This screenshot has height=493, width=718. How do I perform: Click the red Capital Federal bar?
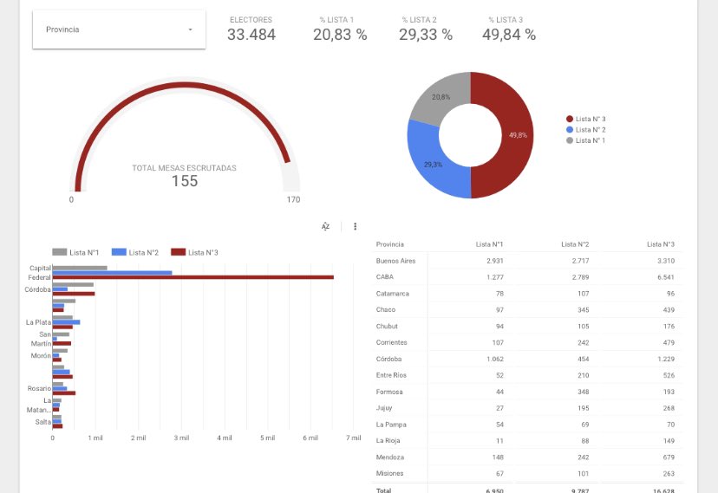coord(193,277)
